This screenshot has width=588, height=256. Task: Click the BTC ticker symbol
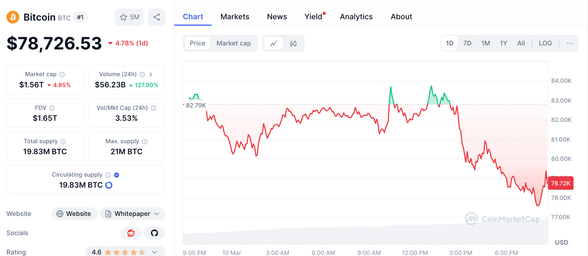(64, 18)
